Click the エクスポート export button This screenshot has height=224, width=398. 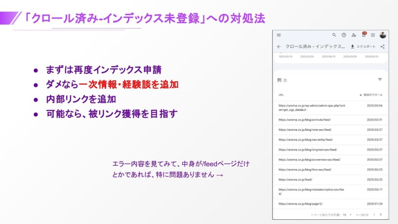pos(363,47)
